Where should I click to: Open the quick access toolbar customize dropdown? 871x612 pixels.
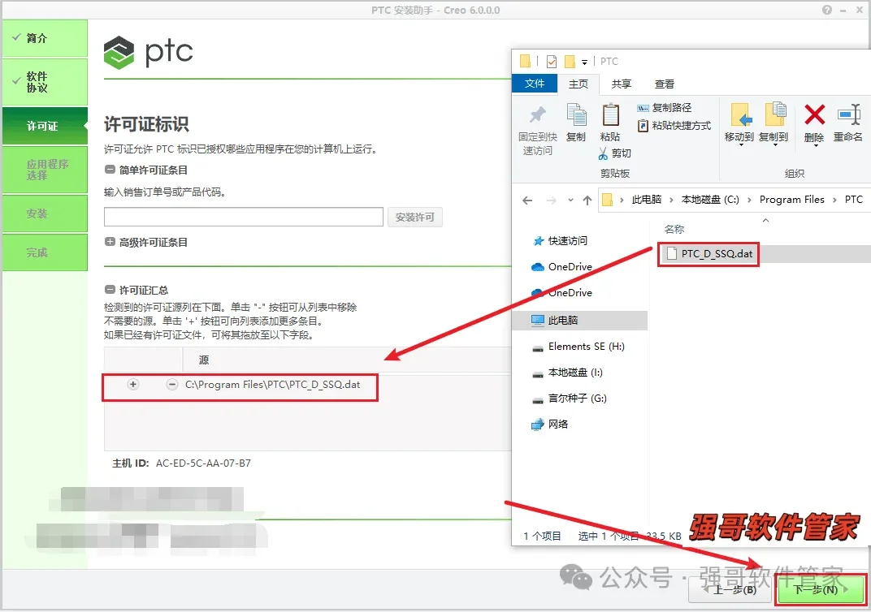click(x=584, y=62)
